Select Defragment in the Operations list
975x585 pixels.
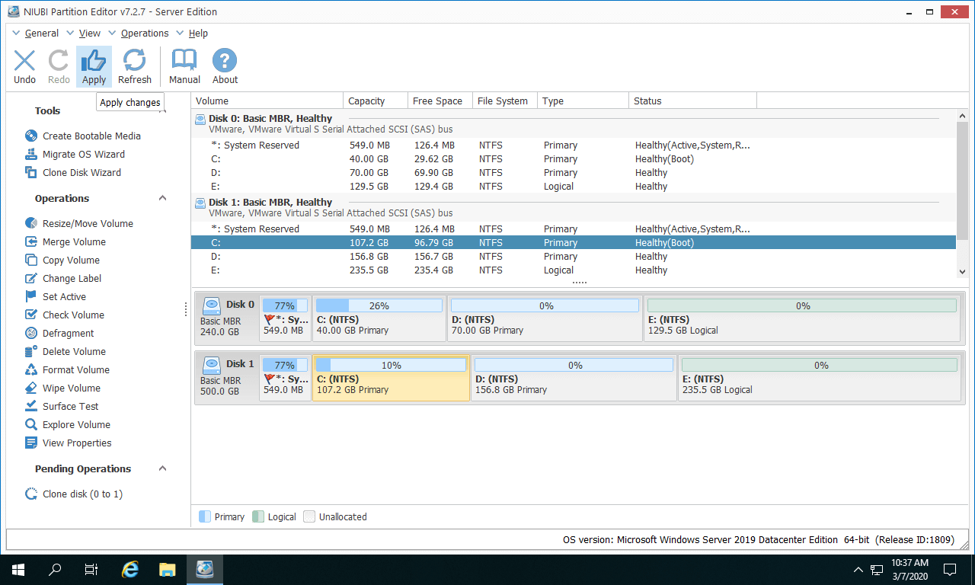coord(68,333)
